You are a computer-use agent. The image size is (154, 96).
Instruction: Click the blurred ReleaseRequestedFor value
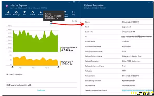pyautogui.click(x=128, y=81)
